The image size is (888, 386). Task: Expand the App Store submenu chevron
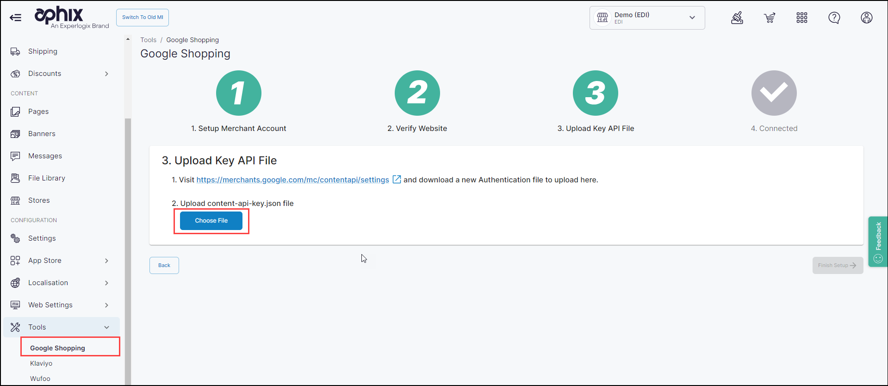pos(106,261)
